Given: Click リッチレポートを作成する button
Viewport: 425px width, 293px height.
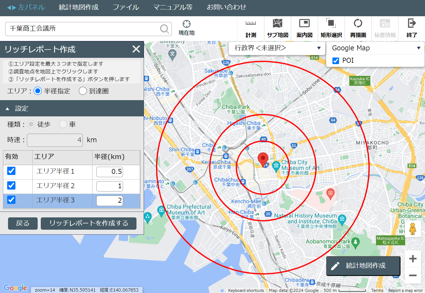Looking at the screenshot, I should pos(89,223).
